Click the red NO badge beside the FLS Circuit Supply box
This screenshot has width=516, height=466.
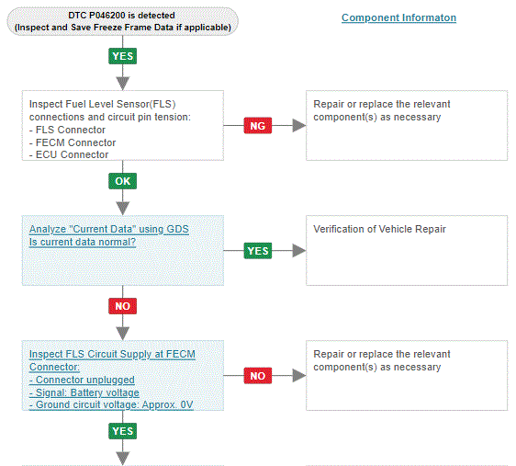[x=258, y=376]
